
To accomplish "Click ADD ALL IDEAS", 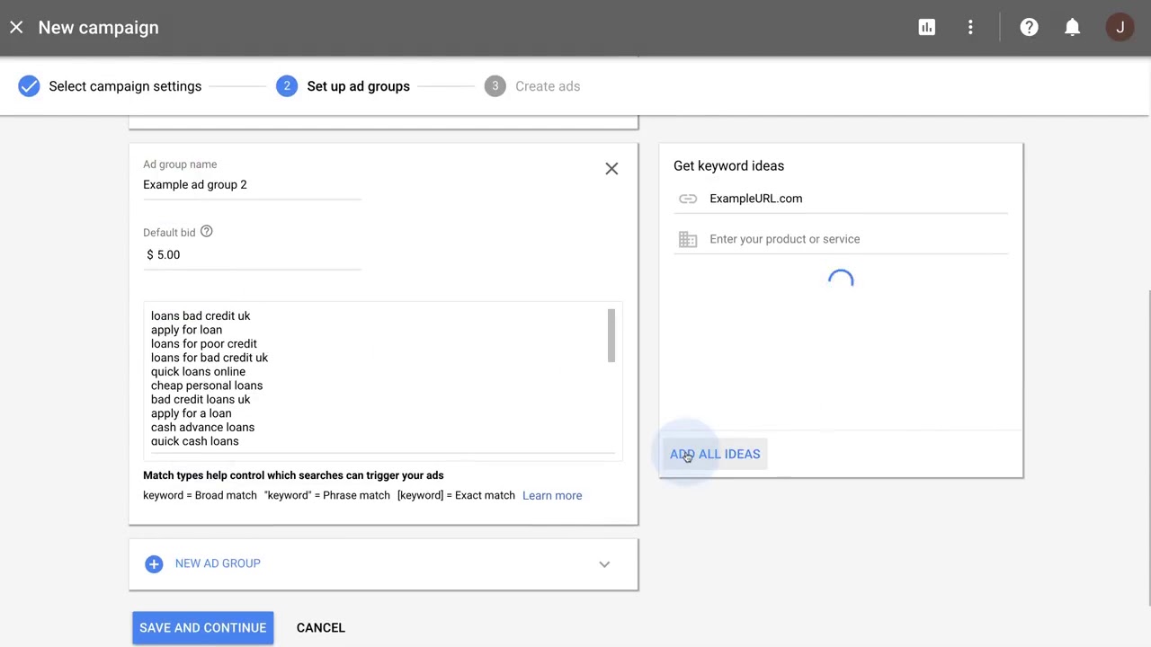I will (x=715, y=455).
